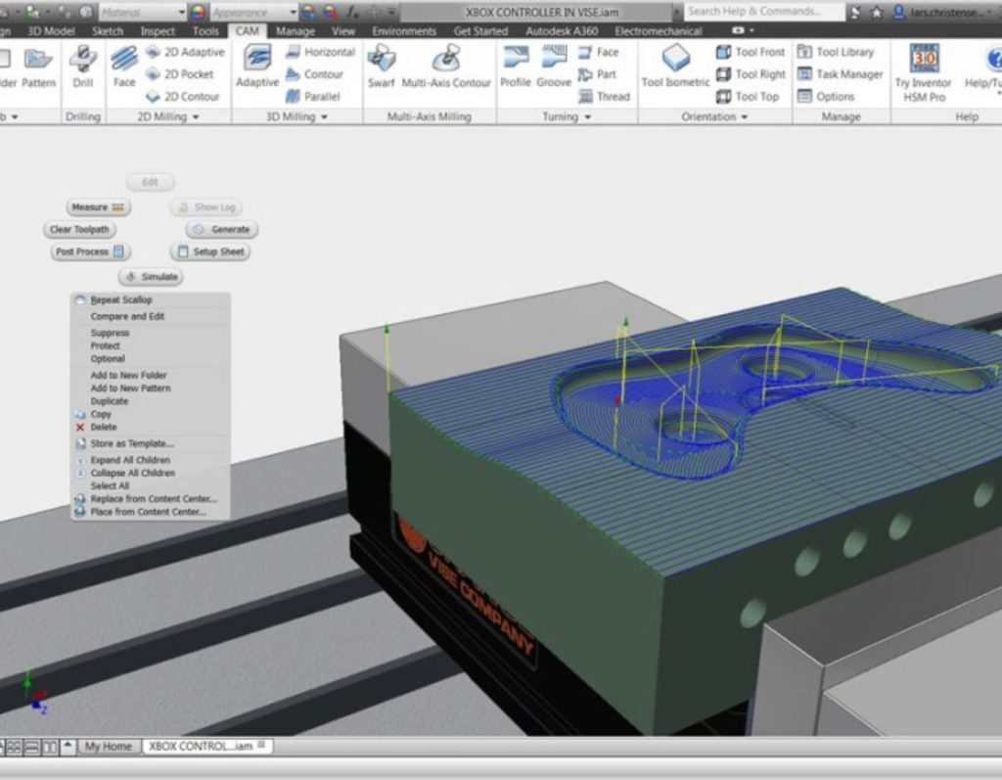Switch to the Manage tab

point(296,30)
